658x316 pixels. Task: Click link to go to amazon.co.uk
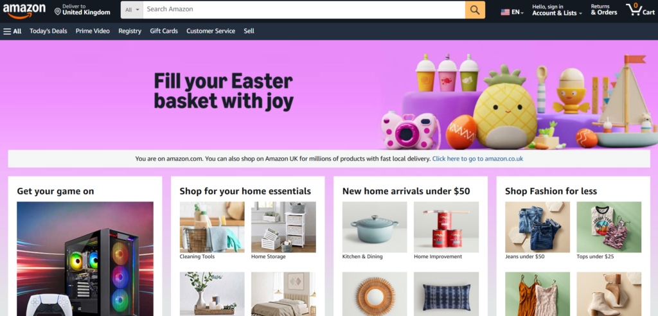click(x=477, y=159)
